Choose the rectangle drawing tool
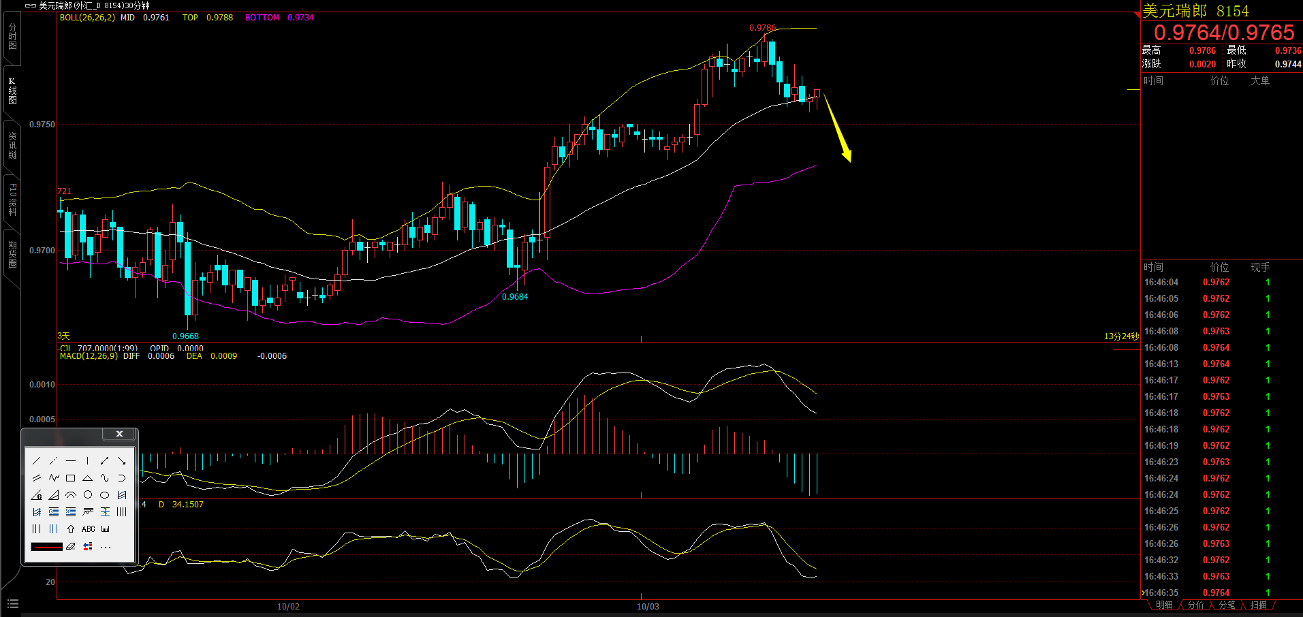Image resolution: width=1303 pixels, height=617 pixels. click(x=71, y=478)
